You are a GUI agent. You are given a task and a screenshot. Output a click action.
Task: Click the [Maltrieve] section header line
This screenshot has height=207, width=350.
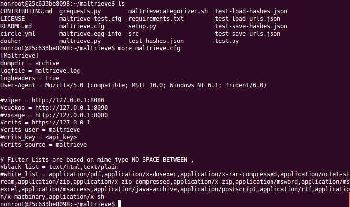tap(18, 56)
